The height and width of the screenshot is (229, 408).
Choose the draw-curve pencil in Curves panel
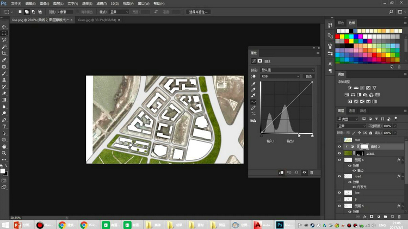point(253,108)
